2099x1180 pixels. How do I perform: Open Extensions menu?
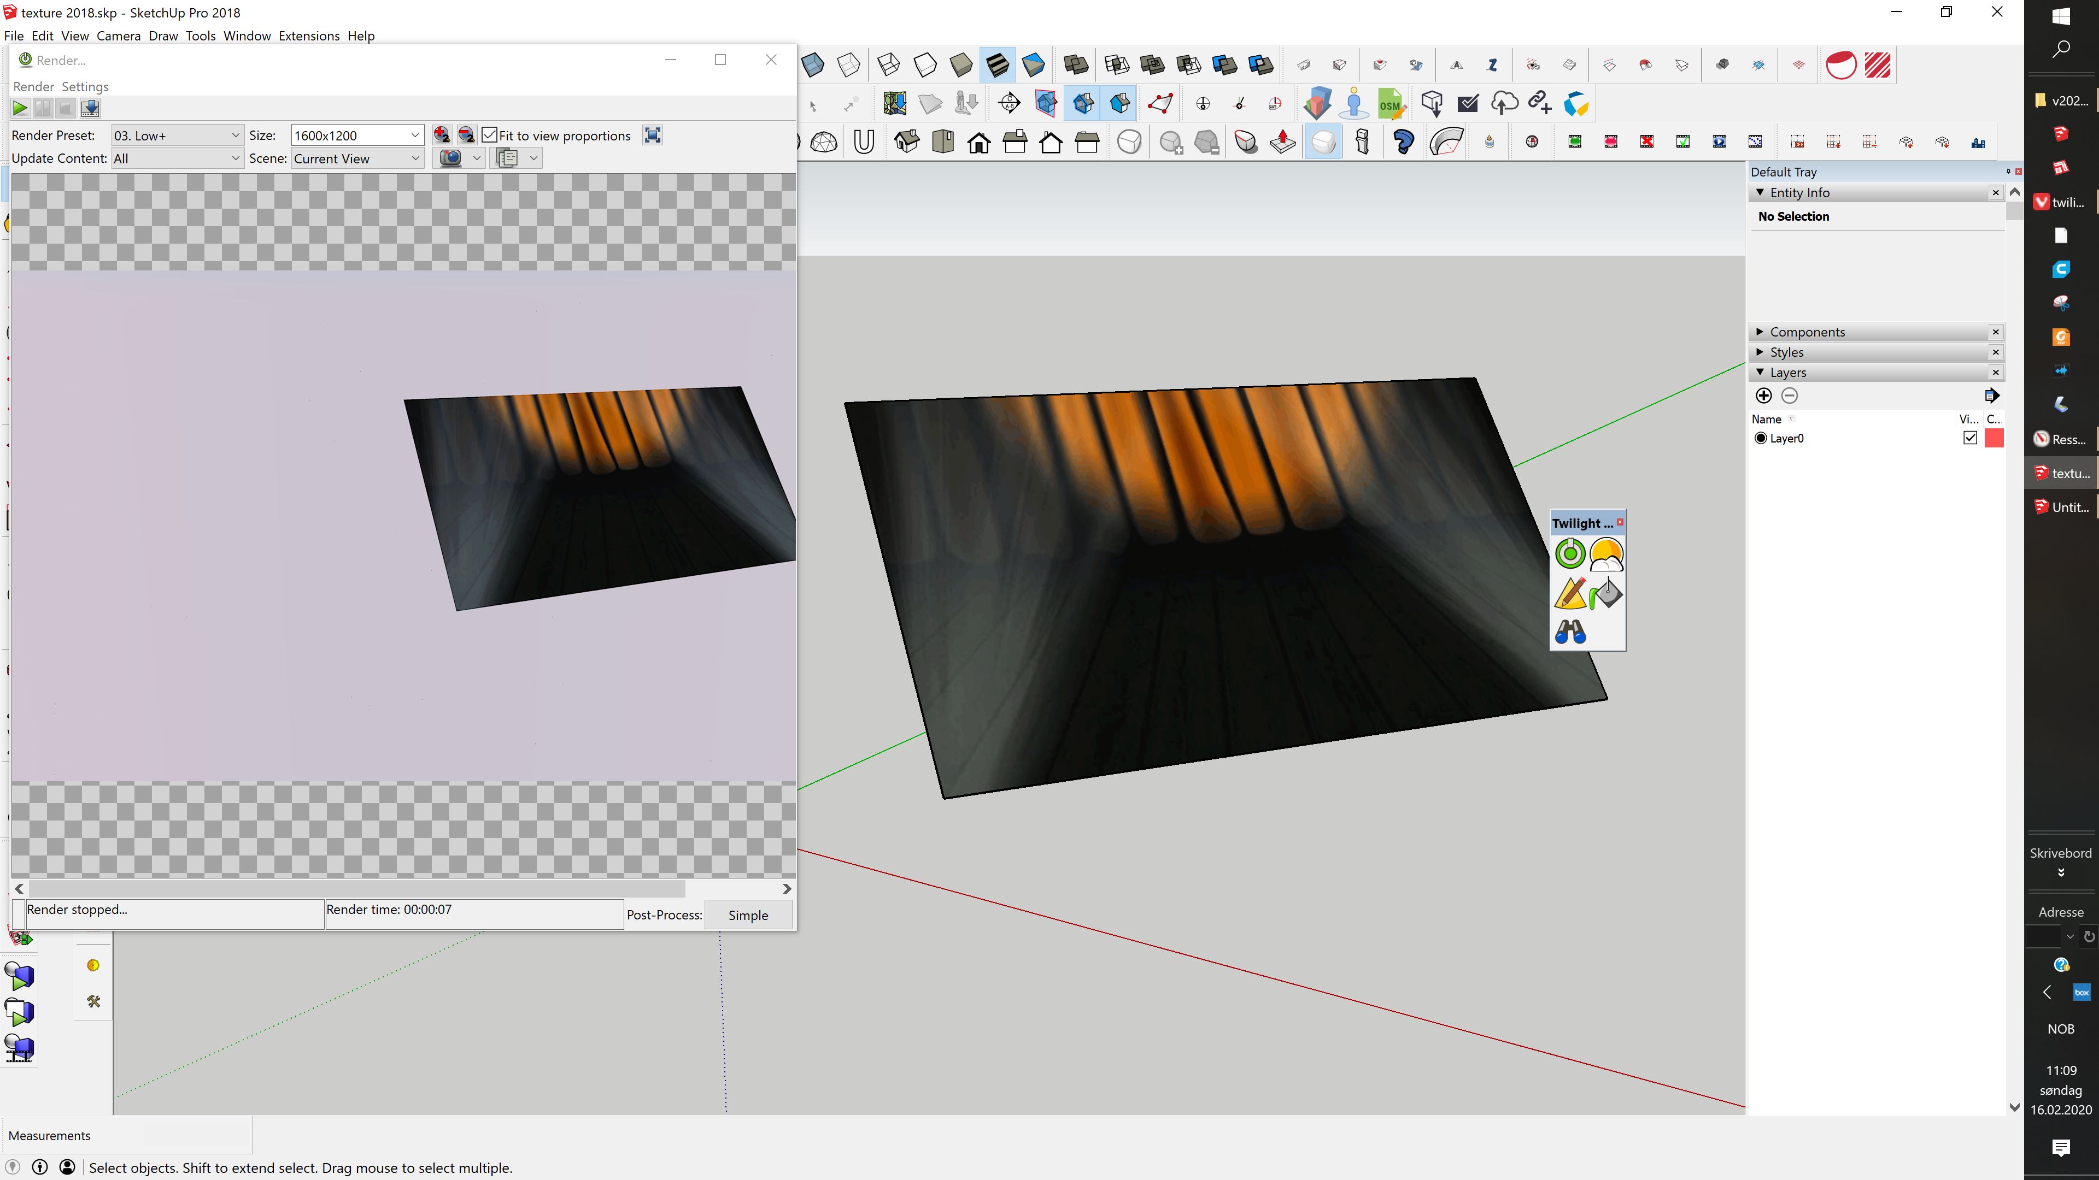point(309,36)
